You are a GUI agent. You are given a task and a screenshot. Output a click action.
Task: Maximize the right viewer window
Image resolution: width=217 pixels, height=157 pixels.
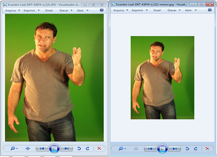point(202,5)
